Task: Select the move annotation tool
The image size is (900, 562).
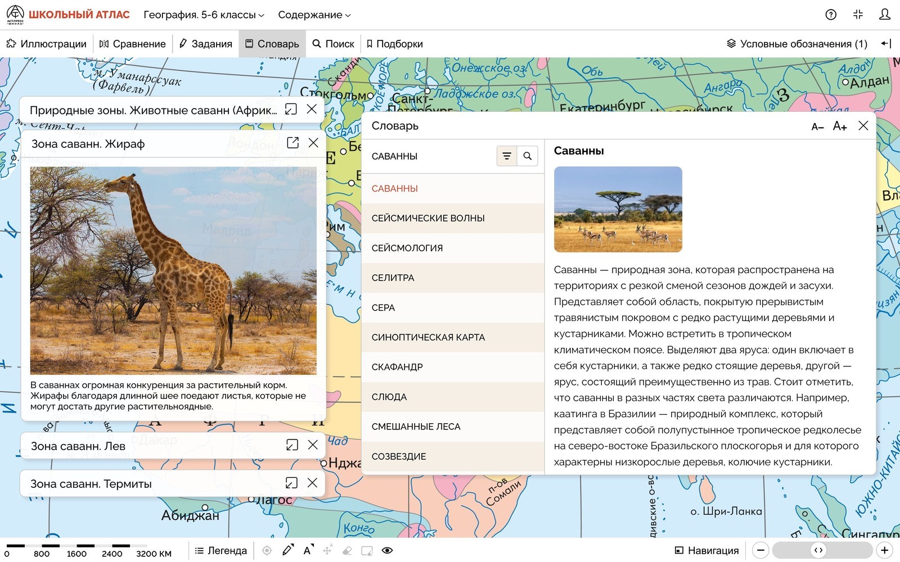Action: [327, 551]
